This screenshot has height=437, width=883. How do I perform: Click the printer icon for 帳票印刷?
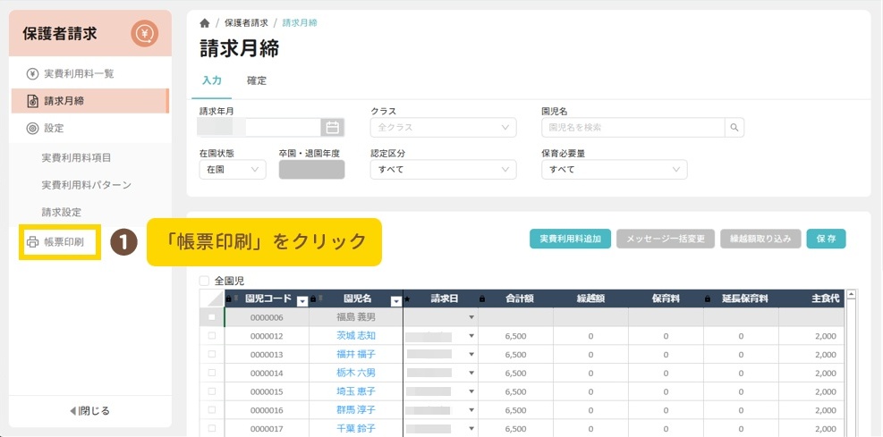(33, 242)
